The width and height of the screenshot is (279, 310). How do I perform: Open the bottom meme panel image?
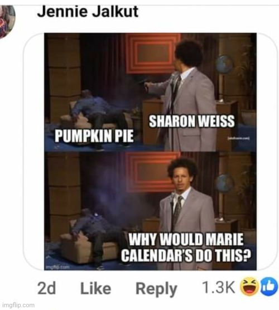point(150,211)
